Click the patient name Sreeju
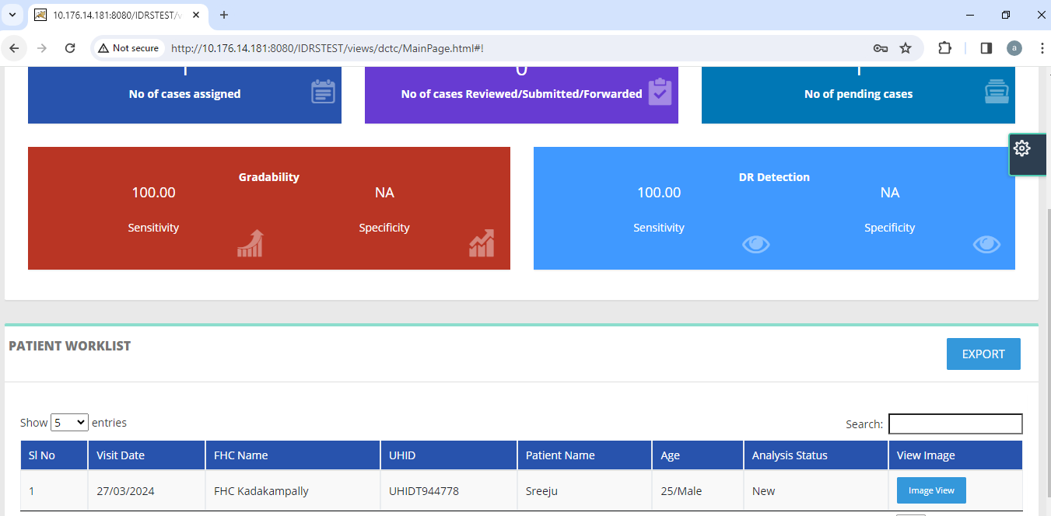The height and width of the screenshot is (516, 1051). pyautogui.click(x=542, y=491)
